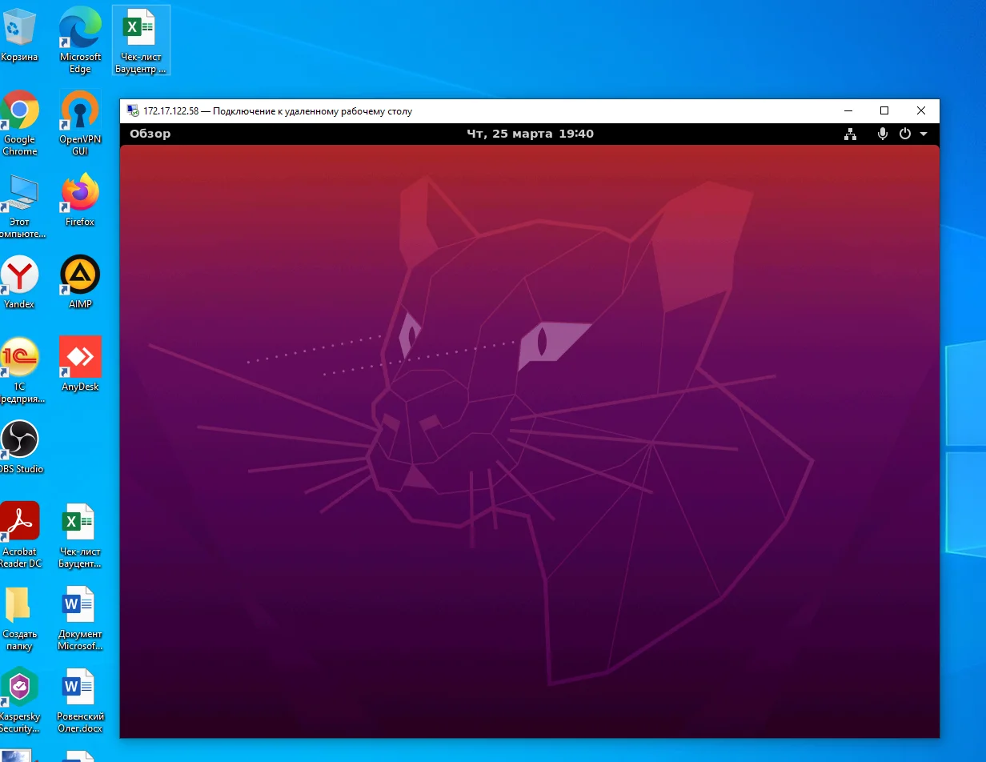Select the AnyDesk desktop icon

[x=80, y=359]
